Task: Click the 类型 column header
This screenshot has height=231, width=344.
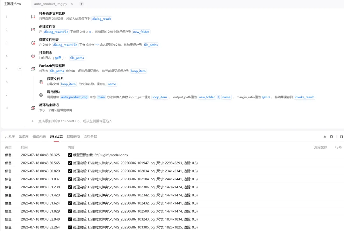Action: [8, 148]
